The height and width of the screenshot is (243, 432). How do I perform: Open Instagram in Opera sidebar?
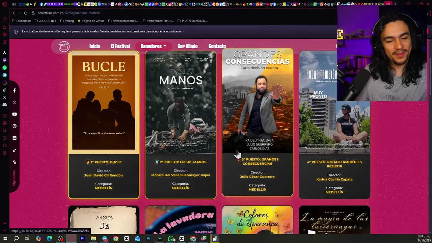4,82
